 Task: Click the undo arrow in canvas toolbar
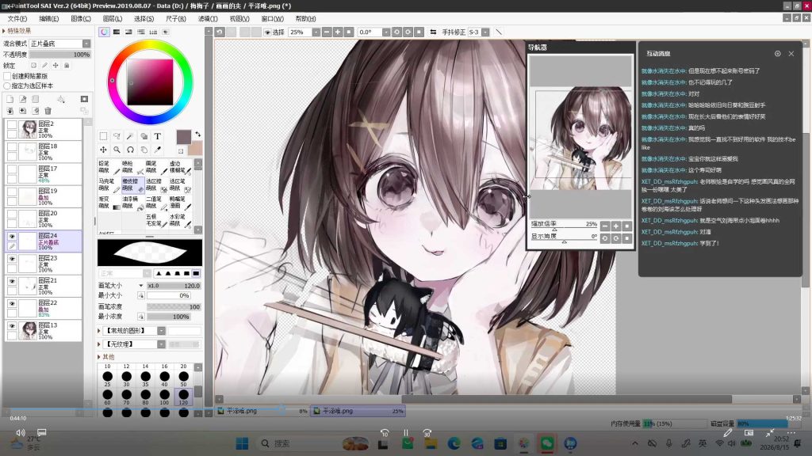tap(220, 32)
